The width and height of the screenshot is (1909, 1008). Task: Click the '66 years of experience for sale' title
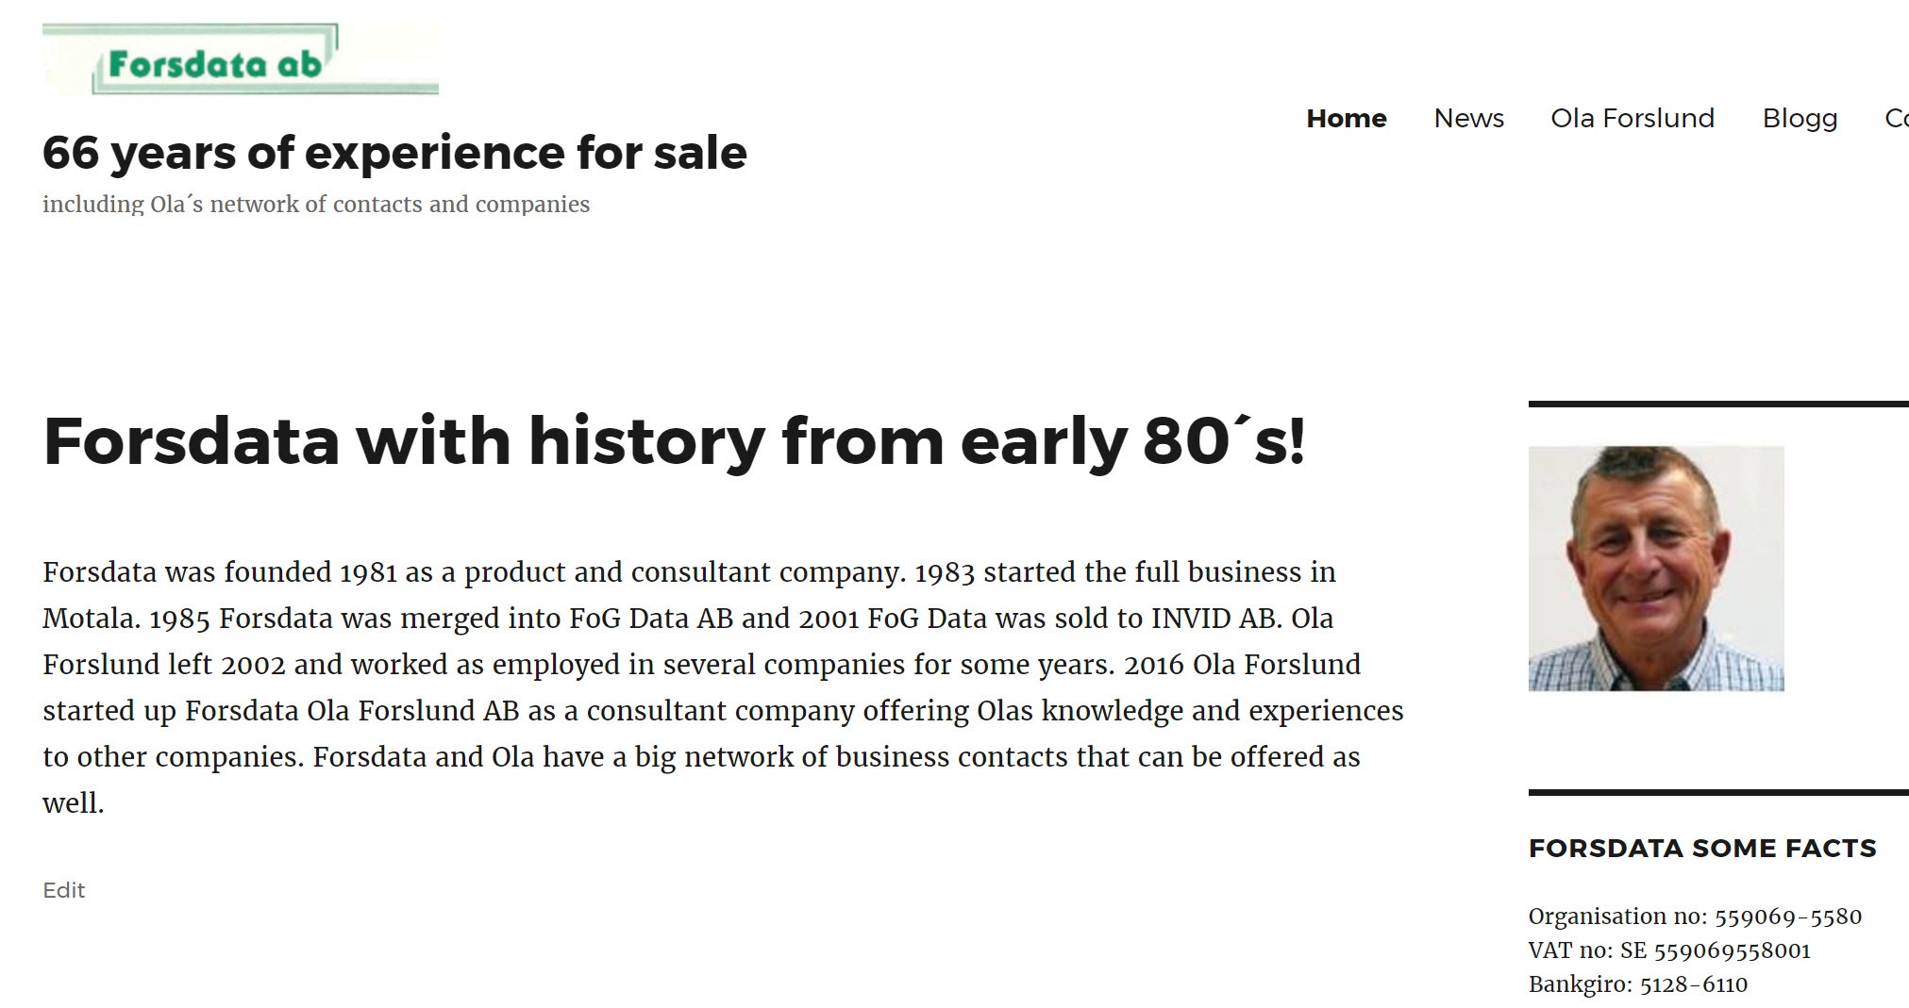click(394, 153)
